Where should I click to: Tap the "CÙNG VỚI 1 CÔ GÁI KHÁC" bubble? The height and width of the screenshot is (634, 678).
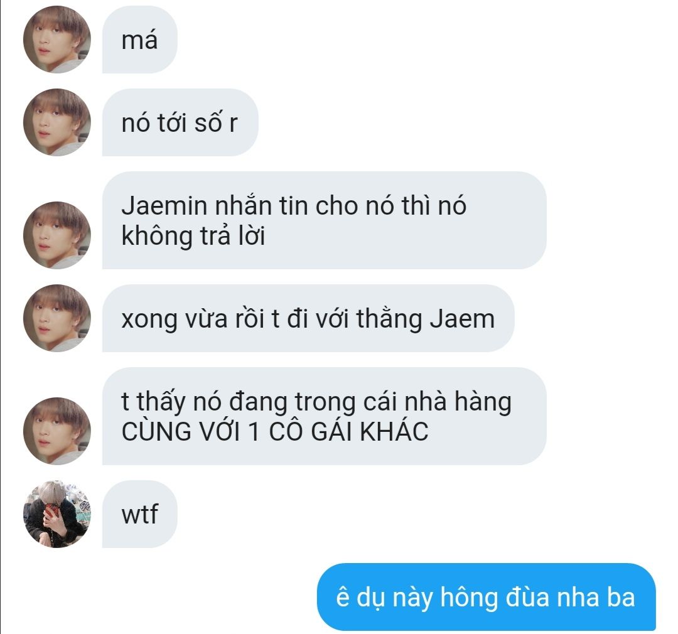click(x=325, y=416)
